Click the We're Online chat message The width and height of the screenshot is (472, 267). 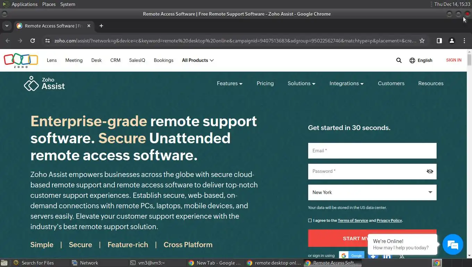[x=402, y=244]
